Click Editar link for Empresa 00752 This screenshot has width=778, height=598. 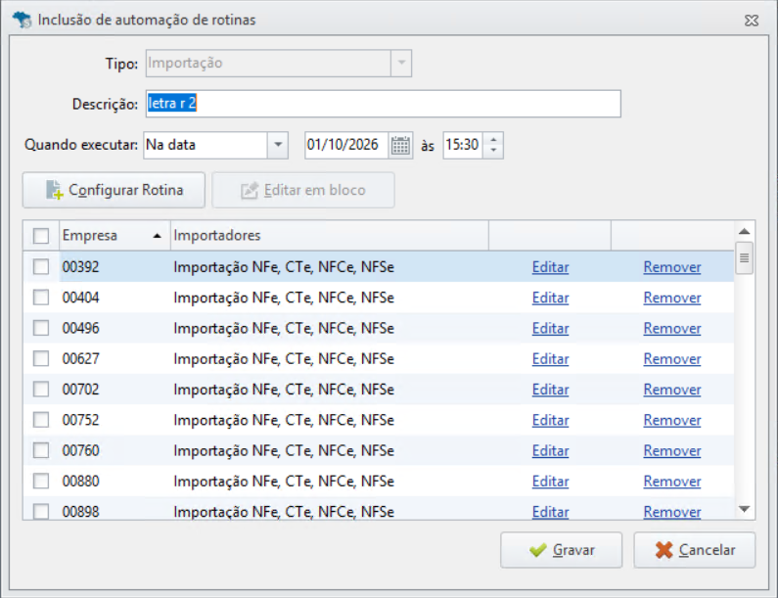550,420
